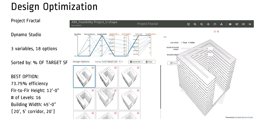Click the fit-to-view expand arrows icon
The width and height of the screenshot is (258, 129).
pyautogui.click(x=188, y=24)
